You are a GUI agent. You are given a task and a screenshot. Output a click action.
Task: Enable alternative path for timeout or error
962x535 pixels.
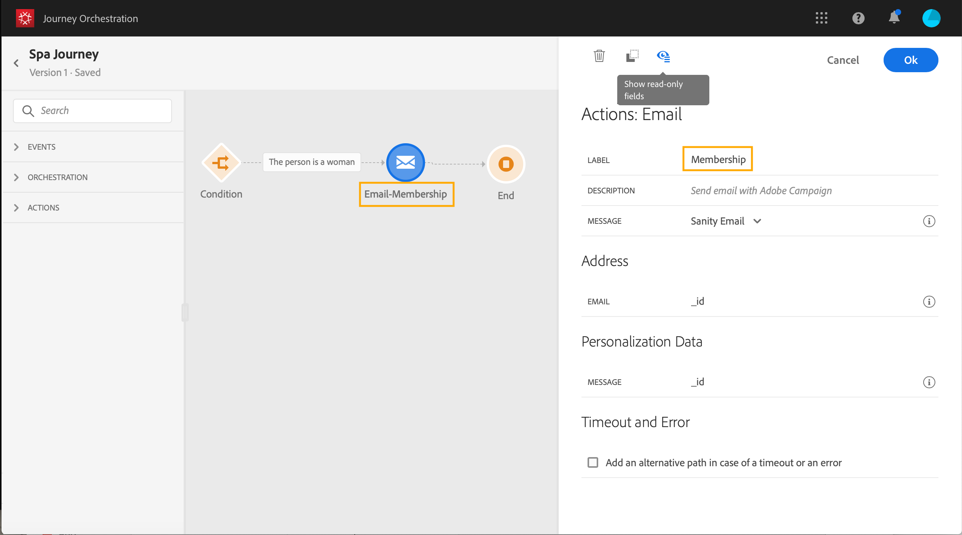(x=593, y=462)
